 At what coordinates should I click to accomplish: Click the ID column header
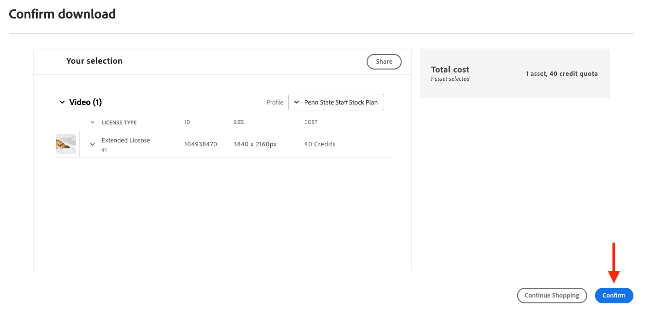(x=187, y=122)
